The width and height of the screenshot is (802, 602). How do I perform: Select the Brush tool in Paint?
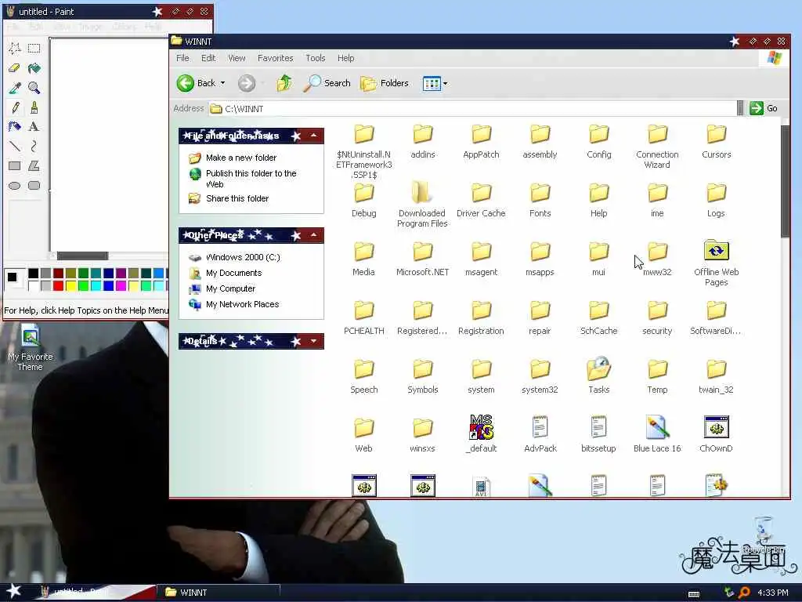pos(34,107)
